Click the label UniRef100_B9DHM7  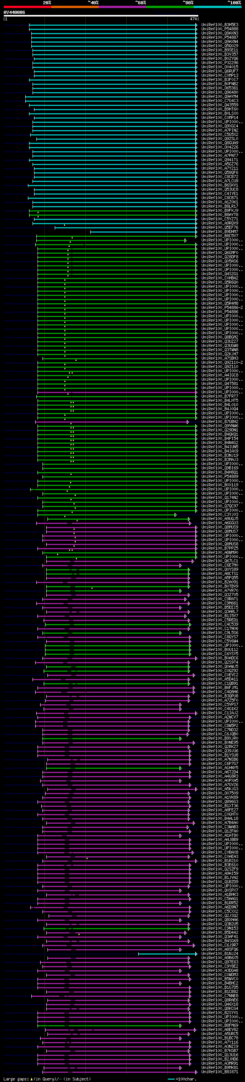(220, 231)
